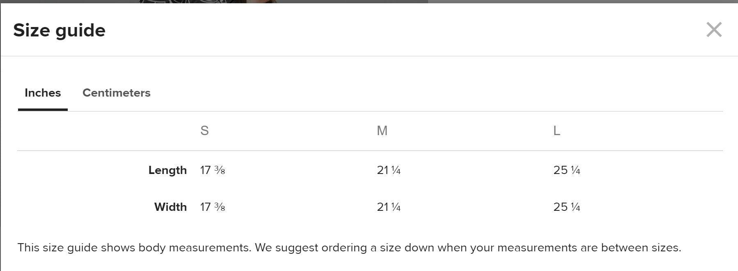
Task: Click the Width row label
Action: pyautogui.click(x=170, y=207)
